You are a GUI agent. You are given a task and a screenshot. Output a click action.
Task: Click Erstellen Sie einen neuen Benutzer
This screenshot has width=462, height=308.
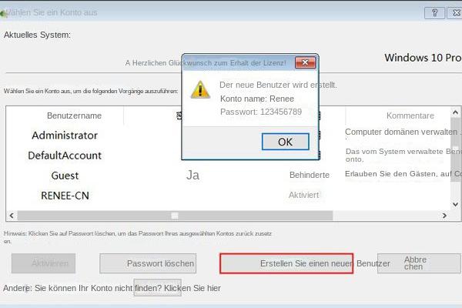[x=286, y=263]
